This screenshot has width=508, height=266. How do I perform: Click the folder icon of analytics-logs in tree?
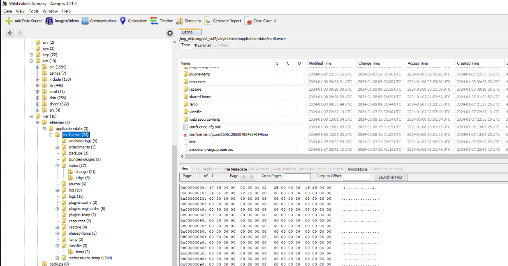(64, 141)
